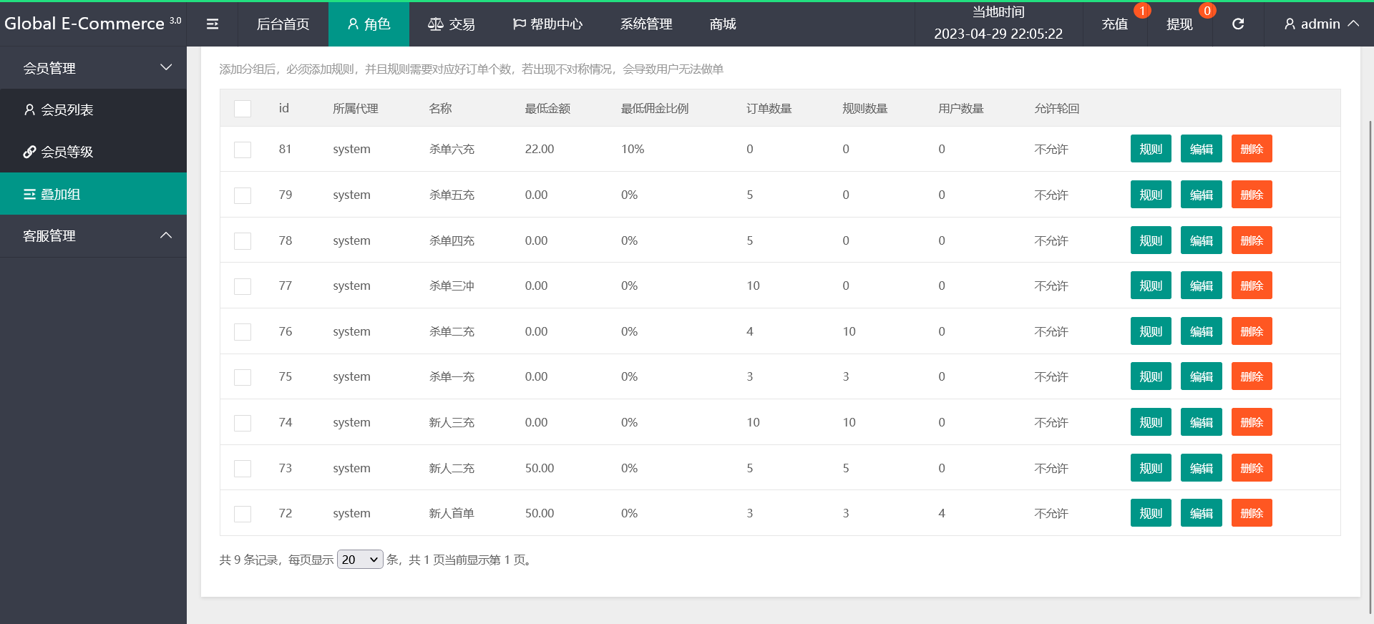Screen dimensions: 1374x624
Task: Tick the checkbox for id 72 row
Action: point(243,514)
